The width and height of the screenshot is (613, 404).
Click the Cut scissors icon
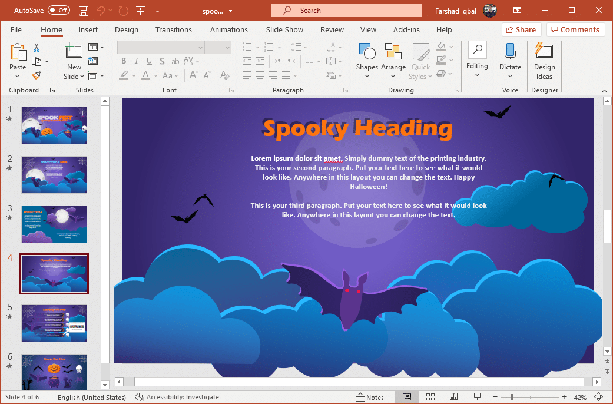pyautogui.click(x=37, y=47)
